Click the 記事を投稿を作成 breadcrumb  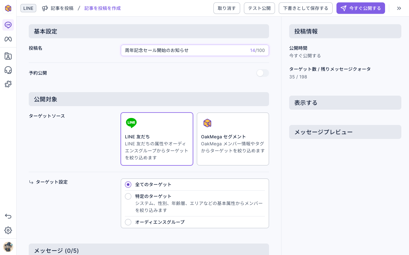tap(103, 8)
